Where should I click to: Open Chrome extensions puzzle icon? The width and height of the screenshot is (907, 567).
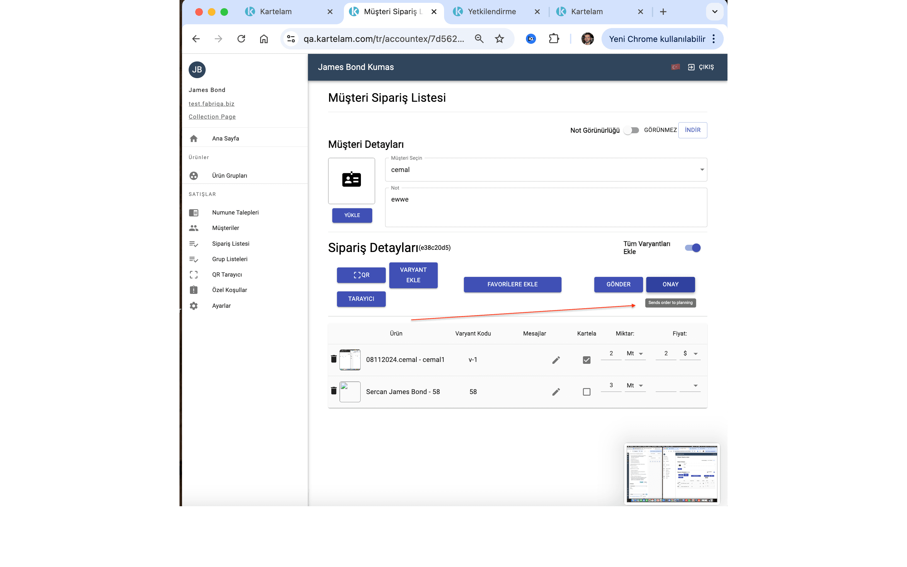(554, 39)
